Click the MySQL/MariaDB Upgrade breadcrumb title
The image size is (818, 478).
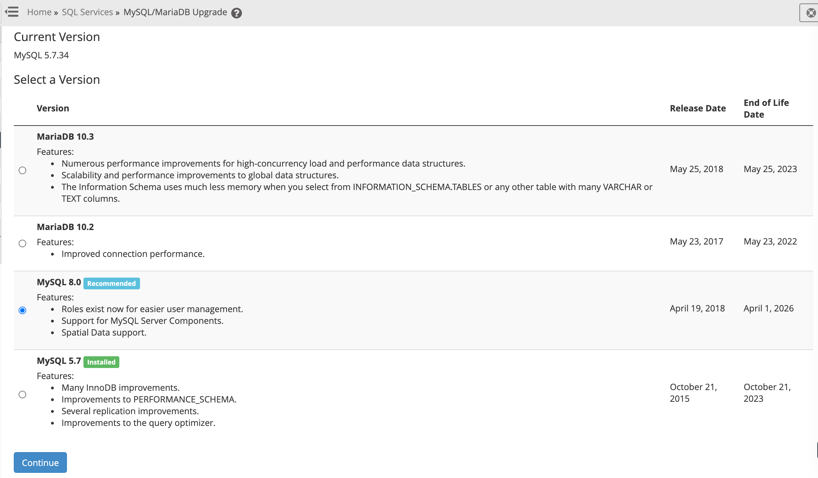(175, 12)
